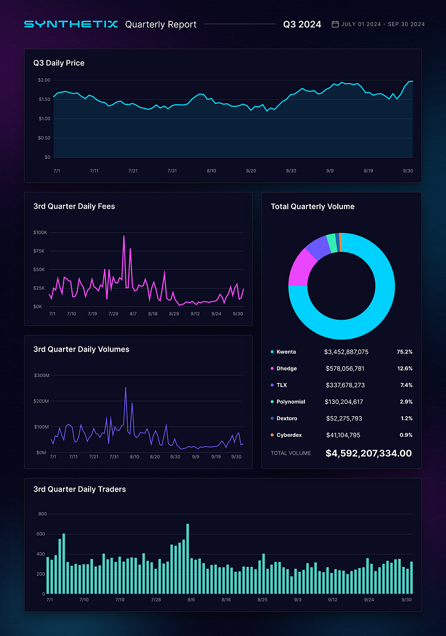The width and height of the screenshot is (446, 636).
Task: Click the $2.00 axis label in Daily Price chart
Action: (44, 80)
